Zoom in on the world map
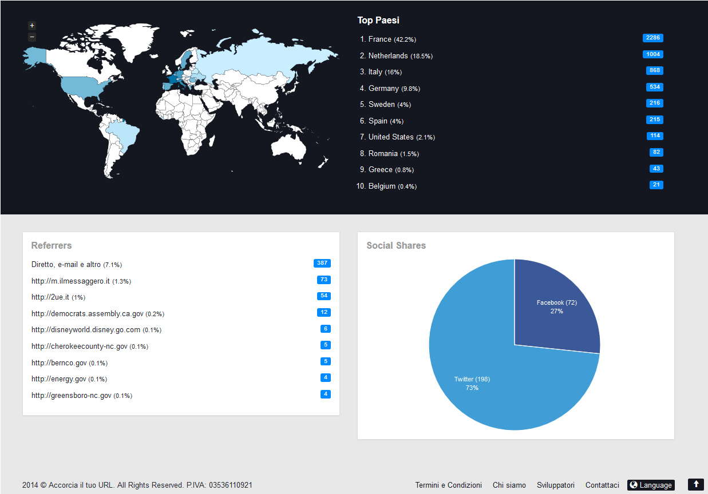The height and width of the screenshot is (494, 708). [x=32, y=26]
